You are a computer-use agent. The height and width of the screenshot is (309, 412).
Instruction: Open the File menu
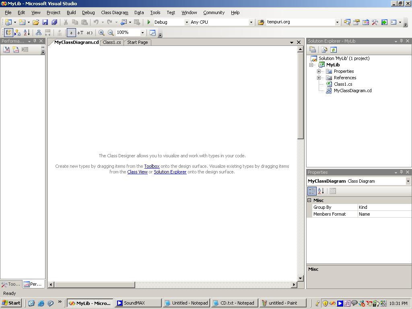(x=8, y=12)
